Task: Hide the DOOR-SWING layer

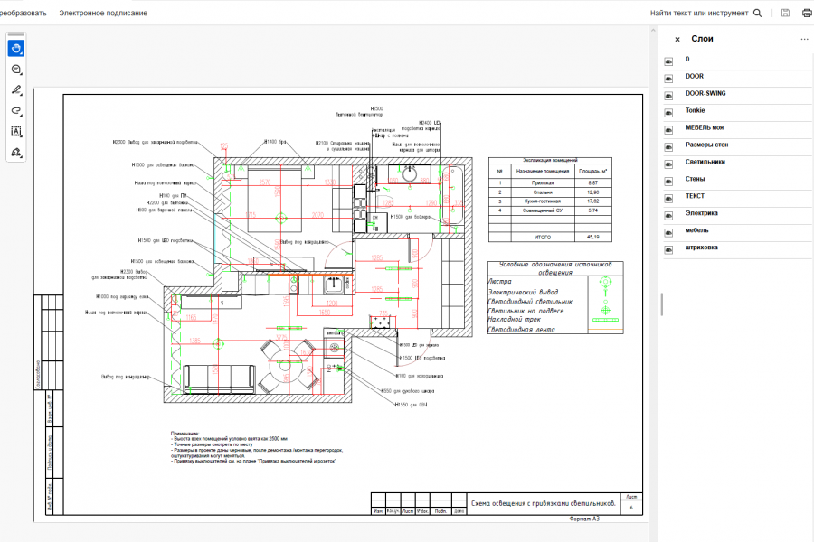Action: (668, 96)
